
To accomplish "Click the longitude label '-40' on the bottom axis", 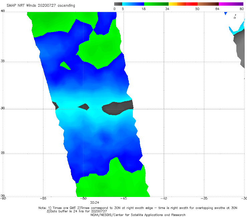I will 164,198.
